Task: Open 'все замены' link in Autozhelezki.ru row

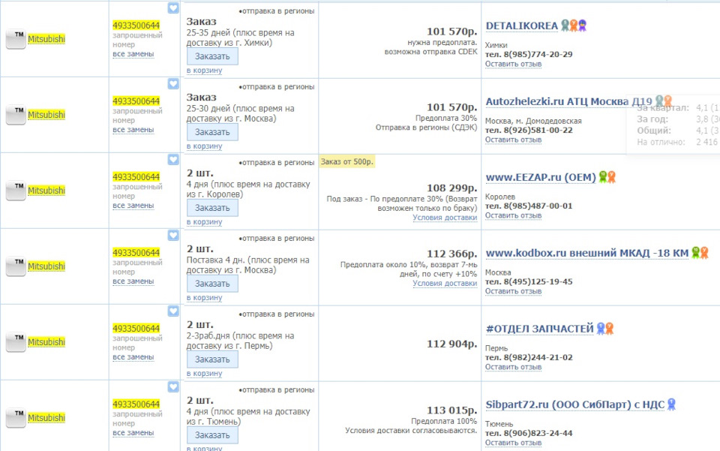Action: [x=133, y=130]
